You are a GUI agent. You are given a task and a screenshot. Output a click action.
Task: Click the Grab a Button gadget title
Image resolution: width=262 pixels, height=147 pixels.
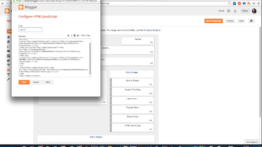click(133, 81)
